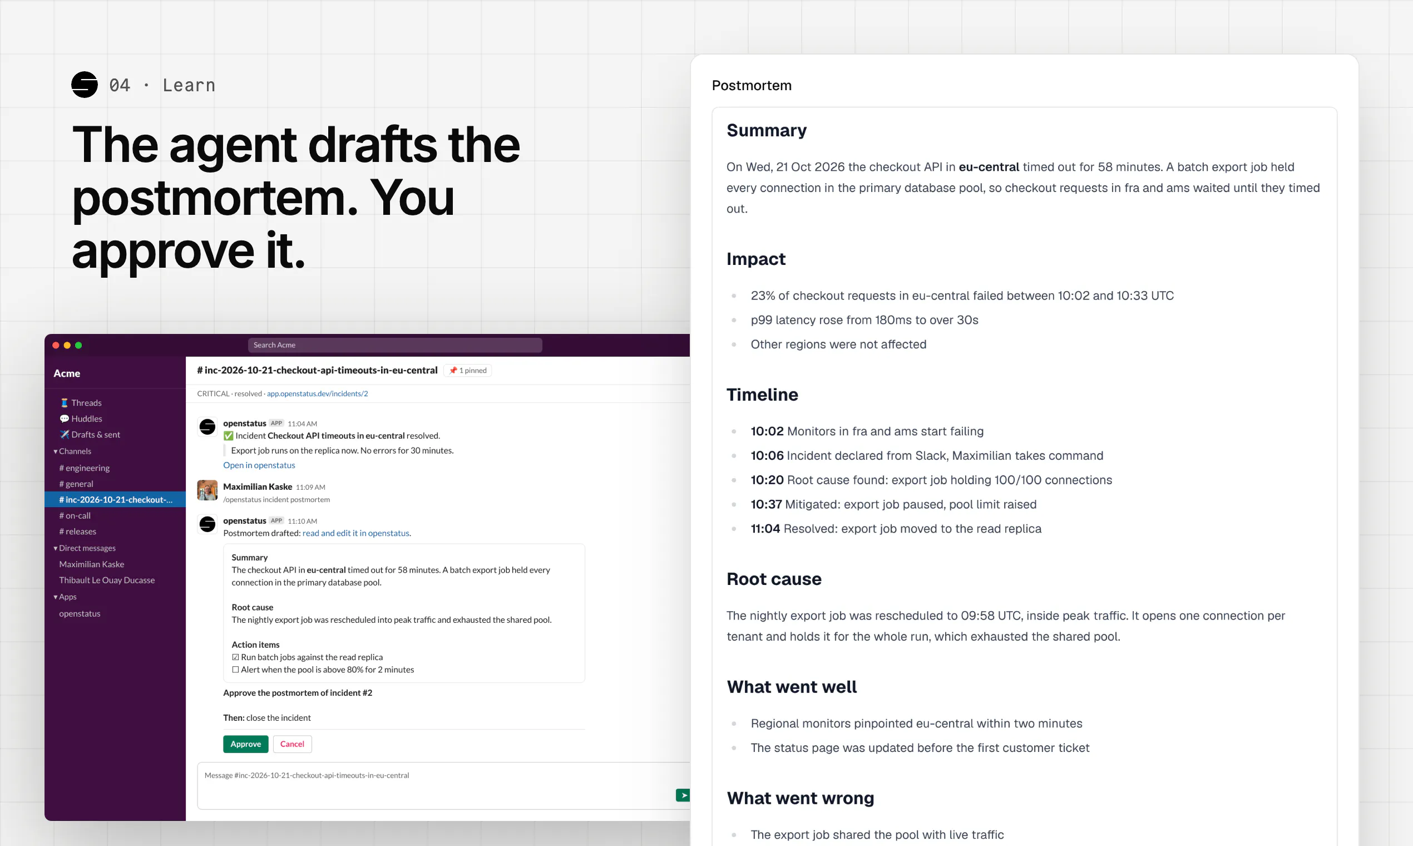Open the pinned items badge
Screen dimensions: 1413x846
[468, 371]
